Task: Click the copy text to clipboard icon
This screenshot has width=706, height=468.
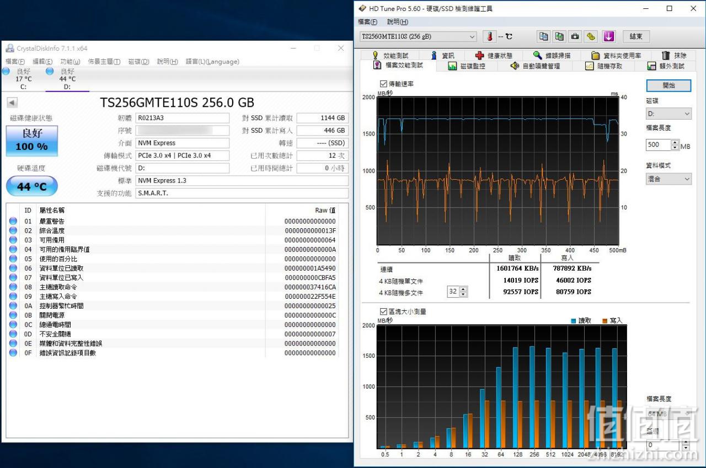Action: [544, 36]
